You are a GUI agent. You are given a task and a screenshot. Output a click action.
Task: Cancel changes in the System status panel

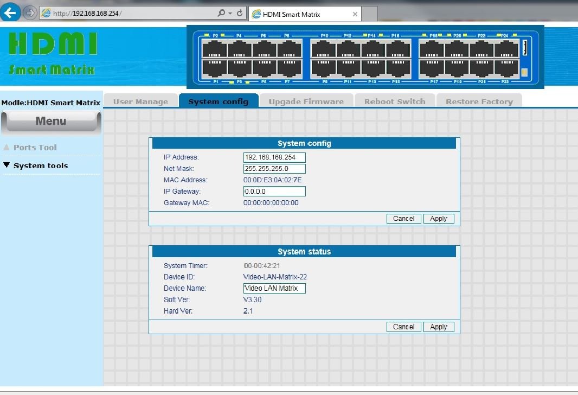tap(403, 327)
